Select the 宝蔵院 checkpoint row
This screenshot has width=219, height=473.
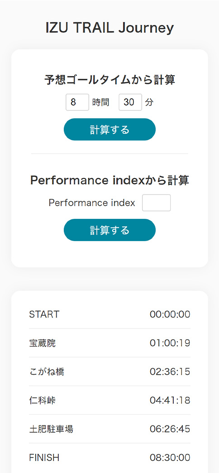[x=109, y=343]
